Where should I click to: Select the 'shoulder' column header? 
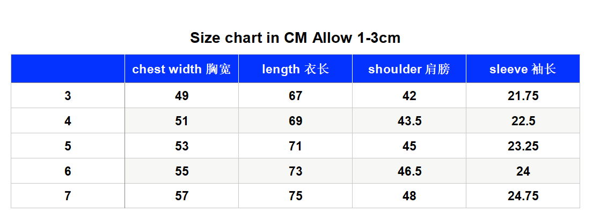click(x=409, y=69)
